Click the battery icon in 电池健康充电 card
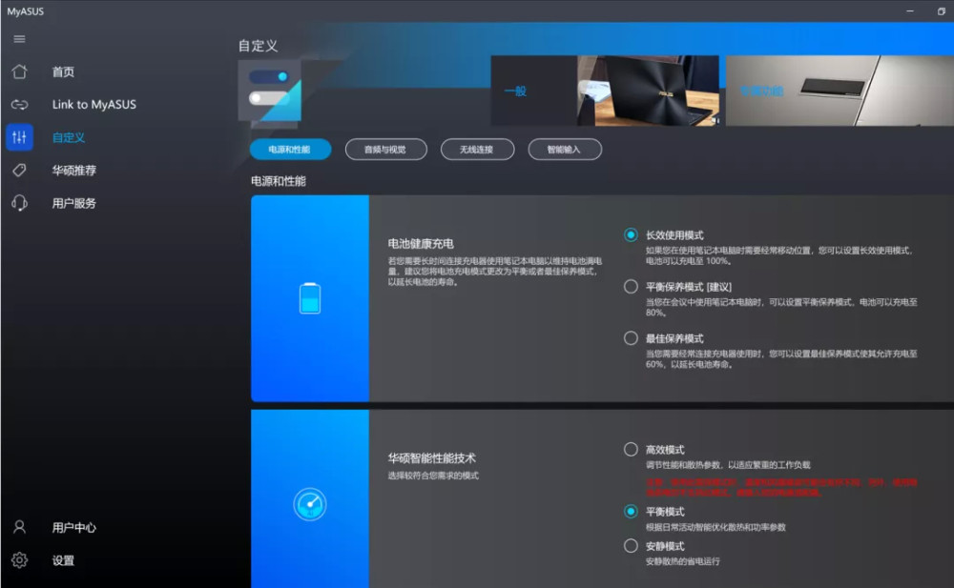 310,298
